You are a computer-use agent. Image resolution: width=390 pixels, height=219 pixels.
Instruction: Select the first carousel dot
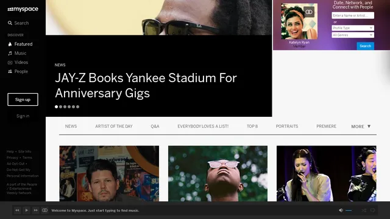[57, 107]
